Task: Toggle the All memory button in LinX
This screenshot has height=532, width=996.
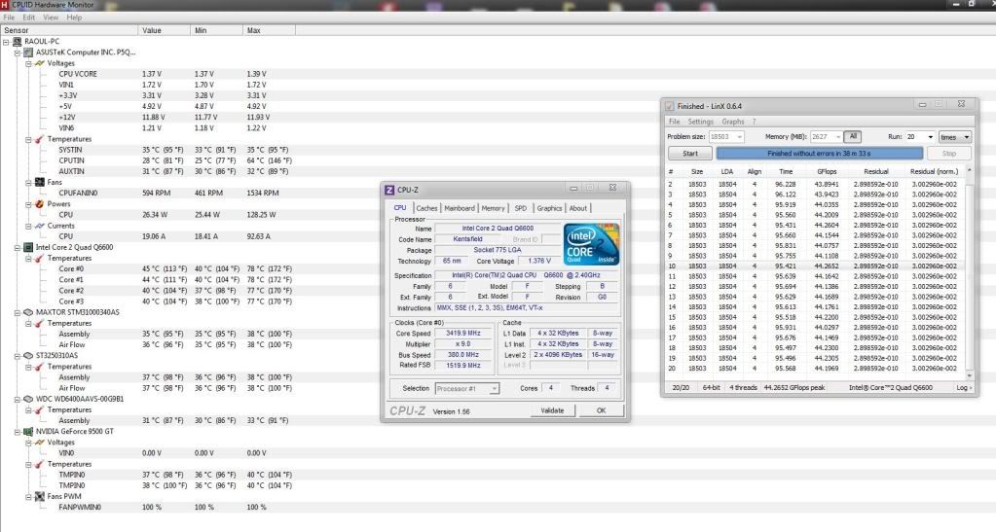Action: [x=853, y=136]
